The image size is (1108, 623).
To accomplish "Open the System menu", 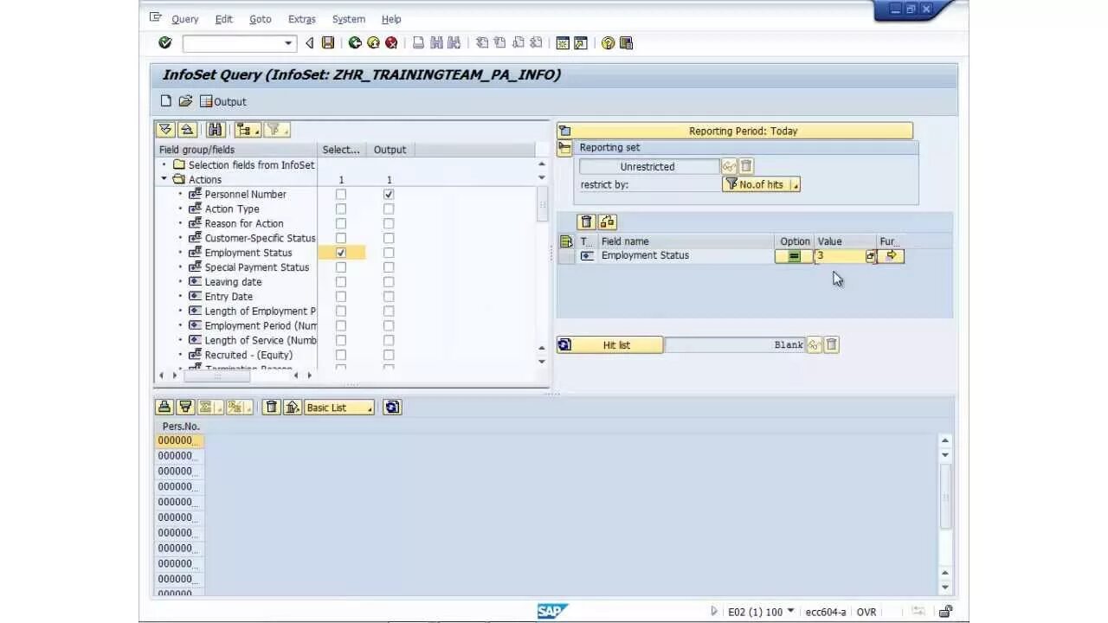I will coord(348,19).
